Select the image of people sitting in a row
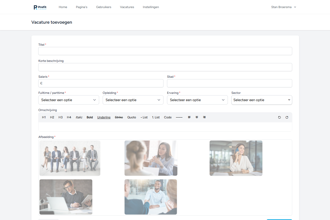The image size is (330, 220). (x=70, y=158)
